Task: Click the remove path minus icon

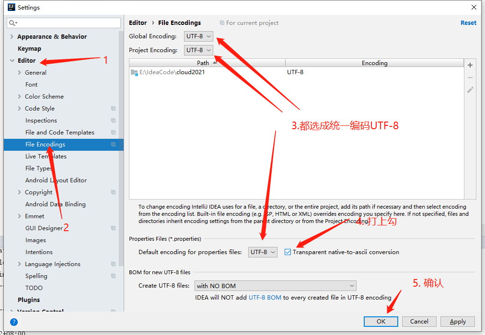Action: tap(470, 78)
